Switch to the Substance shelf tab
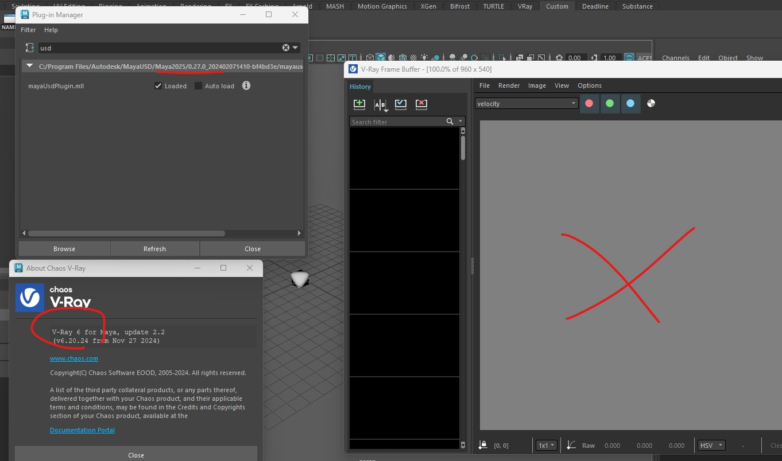This screenshot has width=782, height=461. (637, 6)
